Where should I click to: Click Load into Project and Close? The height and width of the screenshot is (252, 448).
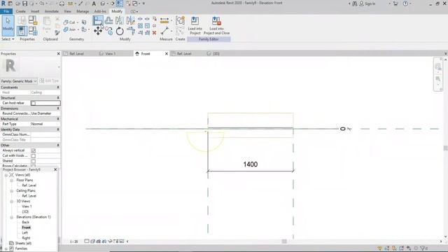216,26
